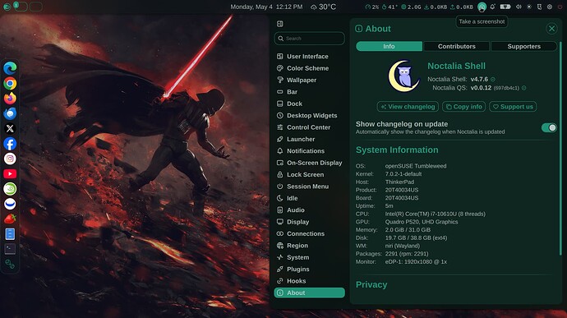
Task: Click the memory usage 2.0G indicator
Action: coord(411,7)
